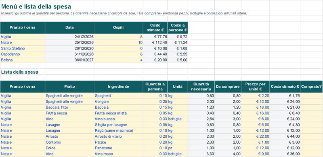The image size is (323, 157).
Task: Click the 'Costo a persona €' header
Action: pos(178,27)
